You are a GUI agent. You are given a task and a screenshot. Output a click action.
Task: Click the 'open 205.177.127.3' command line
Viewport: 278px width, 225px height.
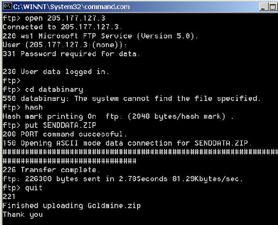click(x=54, y=18)
